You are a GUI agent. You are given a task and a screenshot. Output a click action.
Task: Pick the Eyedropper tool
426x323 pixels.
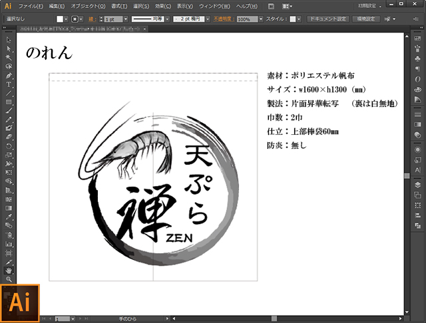[x=9, y=217]
